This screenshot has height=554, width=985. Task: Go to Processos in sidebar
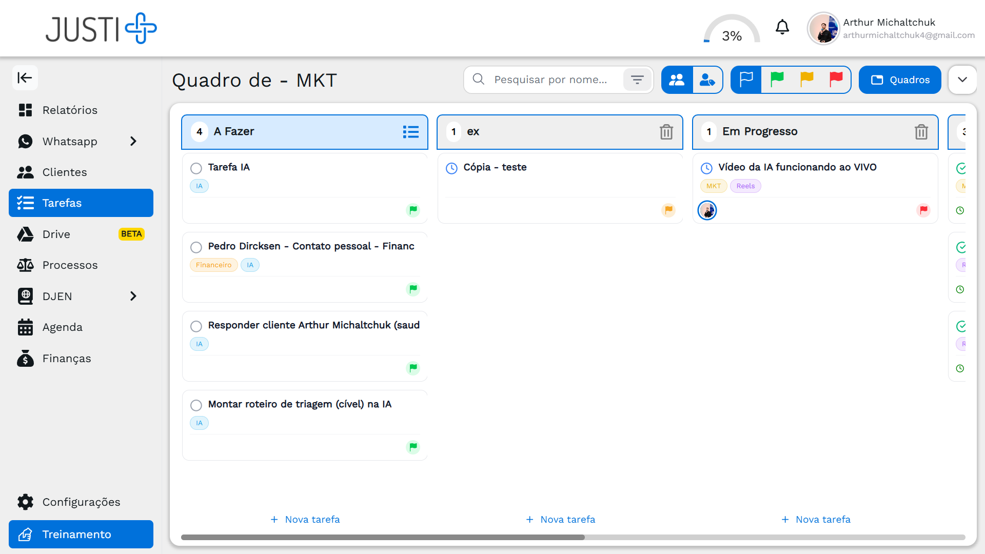[70, 265]
